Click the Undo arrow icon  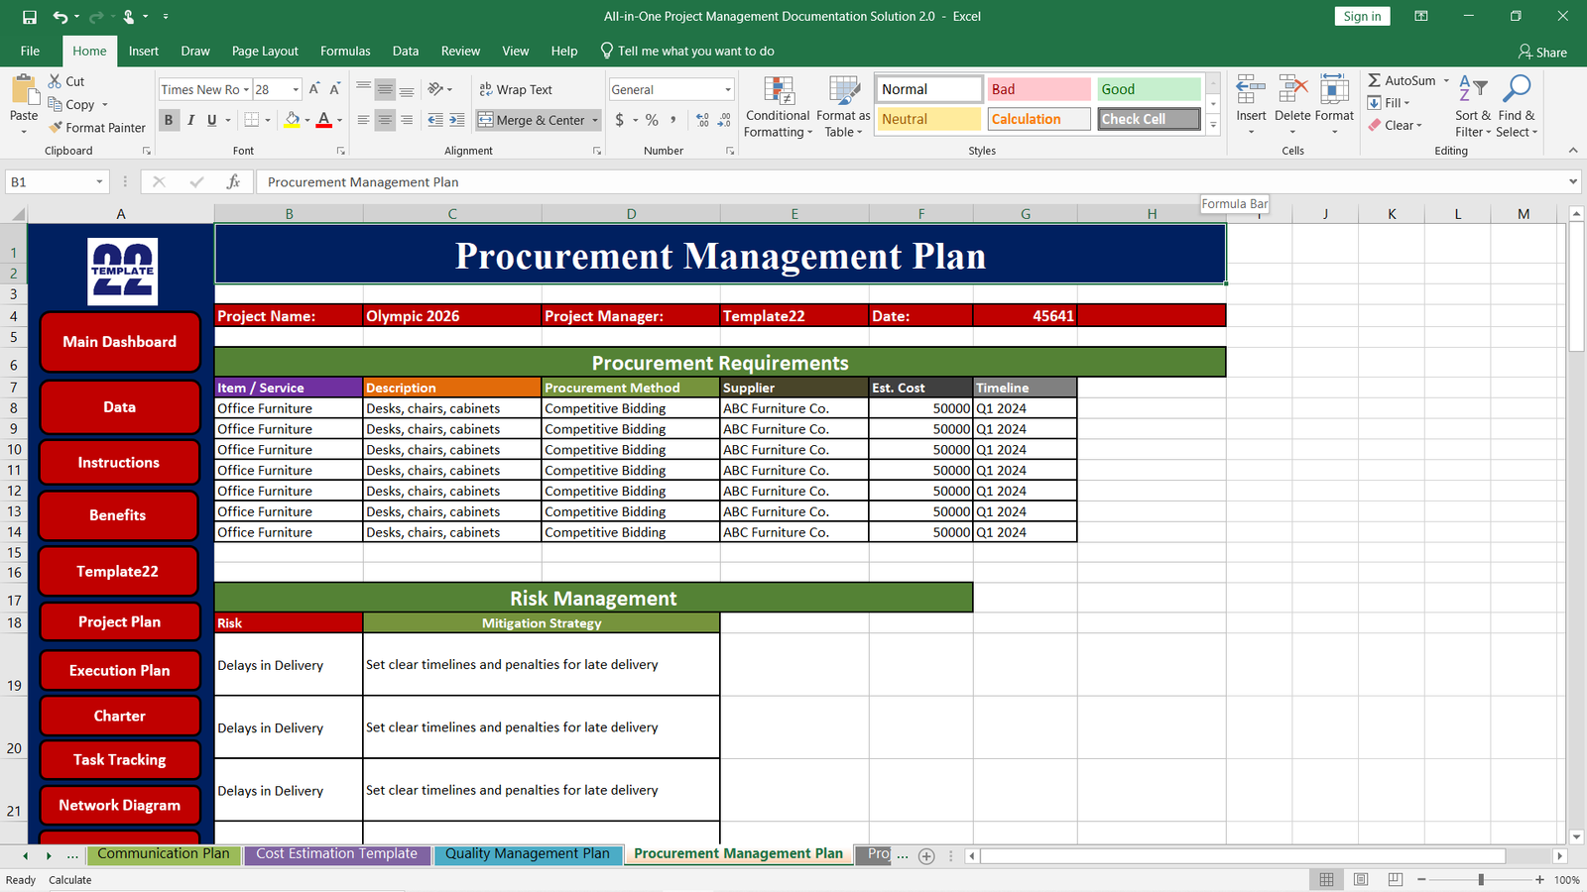point(61,17)
